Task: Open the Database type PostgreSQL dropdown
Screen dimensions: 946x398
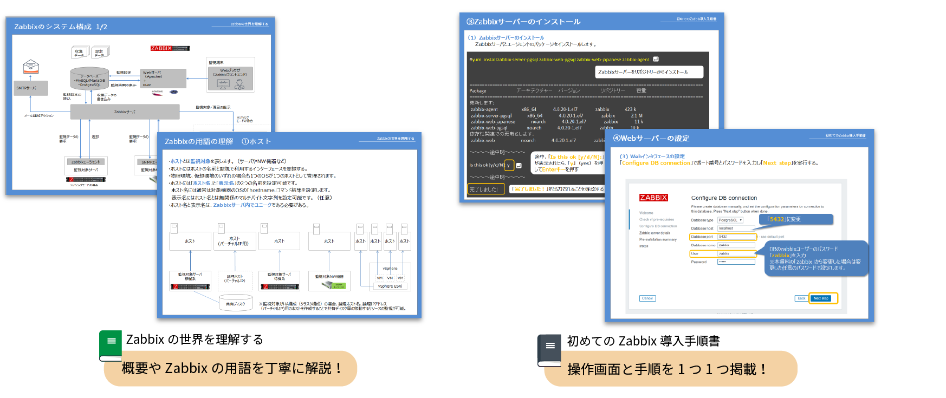Action: coord(730,220)
